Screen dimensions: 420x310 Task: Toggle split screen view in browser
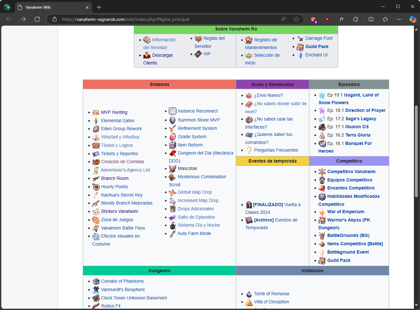pos(371,19)
